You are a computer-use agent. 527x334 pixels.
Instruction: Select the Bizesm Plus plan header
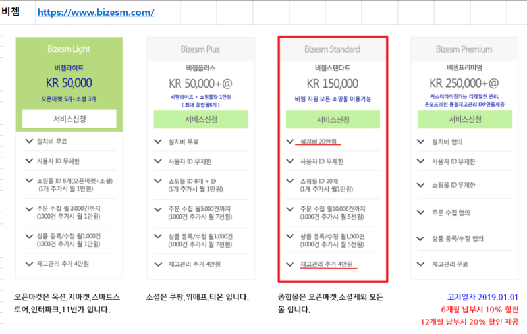point(201,49)
